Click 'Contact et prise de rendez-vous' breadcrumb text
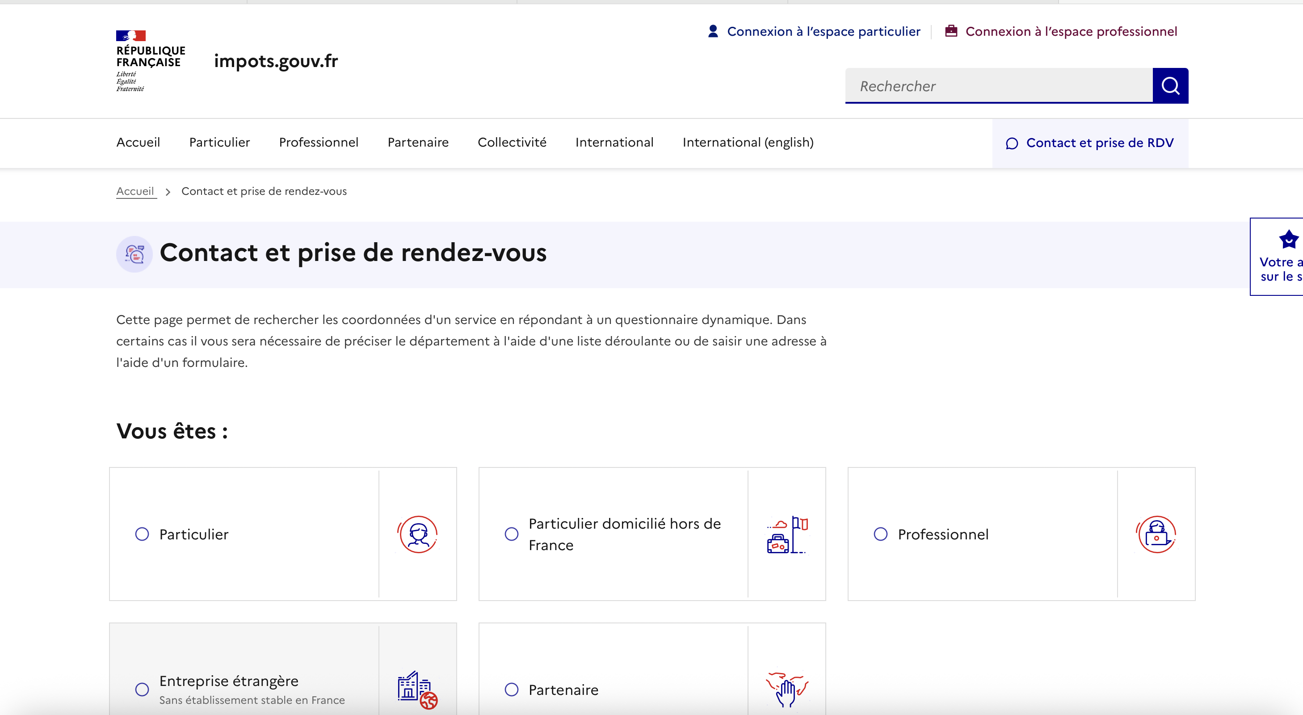Viewport: 1303px width, 715px height. [264, 191]
